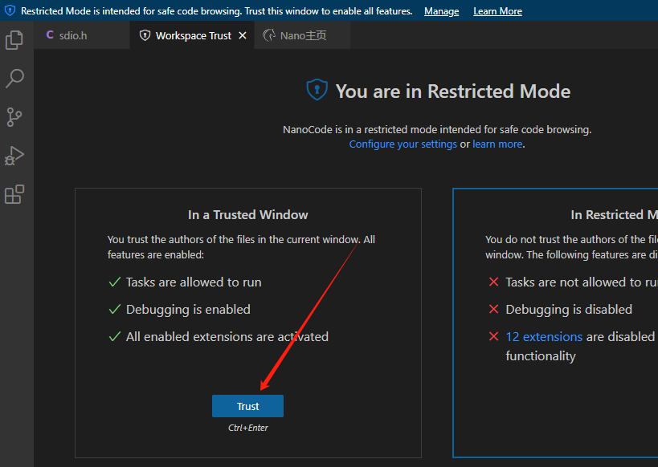Click the Trust button
This screenshot has height=467, width=658.
(x=247, y=406)
